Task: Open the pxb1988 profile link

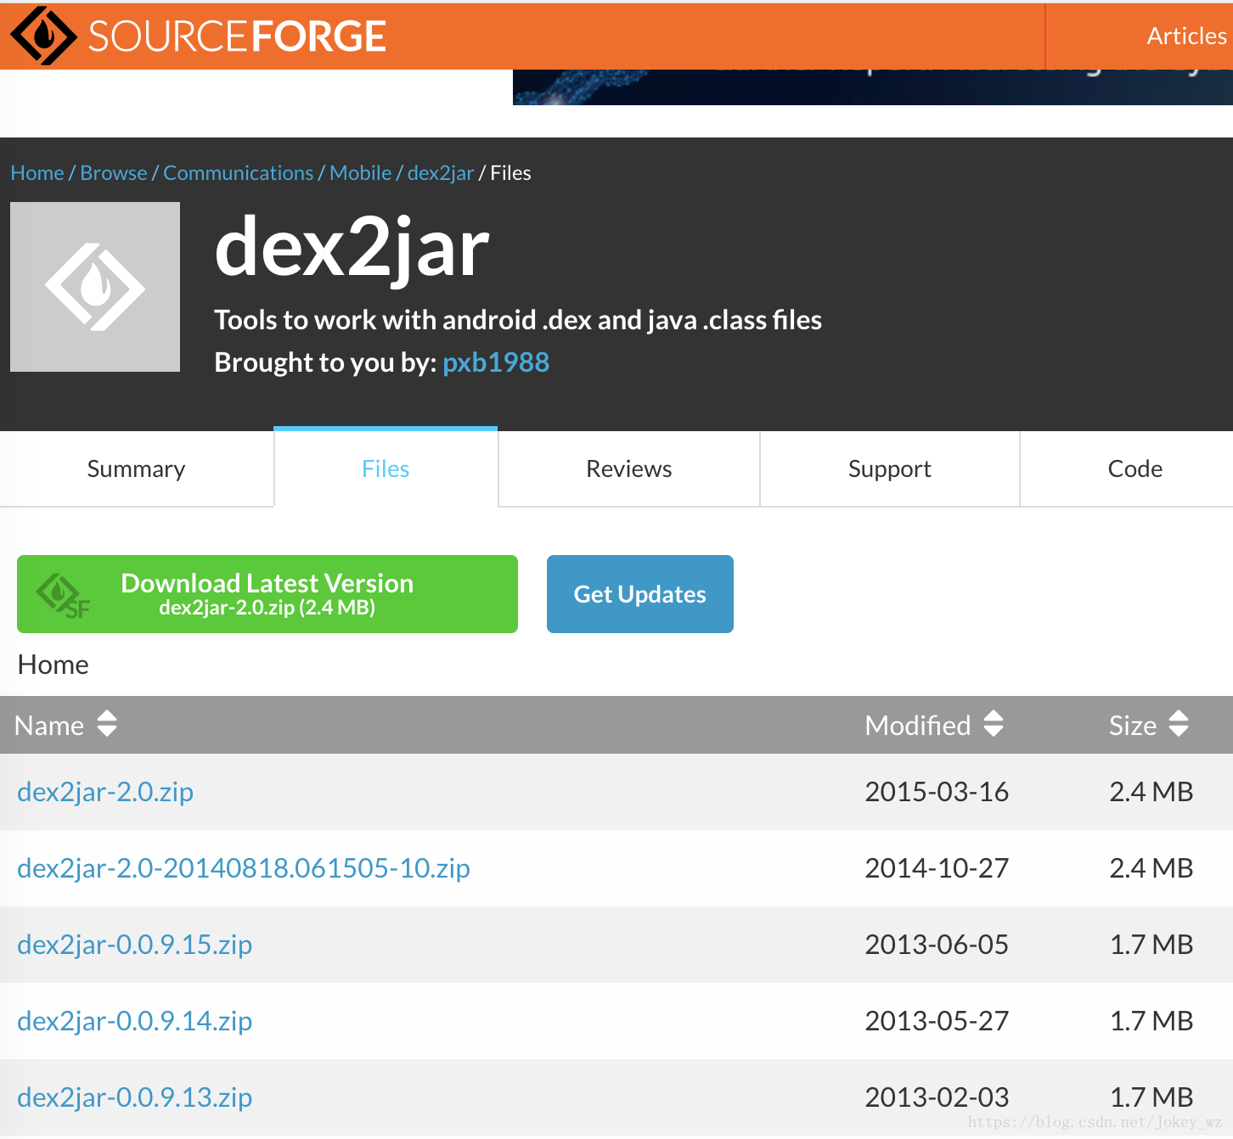Action: point(496,362)
